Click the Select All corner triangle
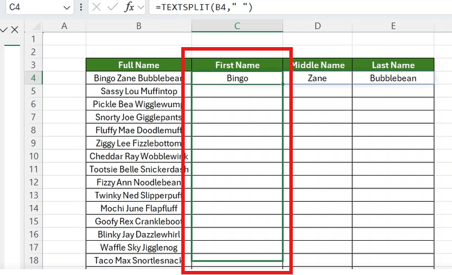 click(37, 27)
